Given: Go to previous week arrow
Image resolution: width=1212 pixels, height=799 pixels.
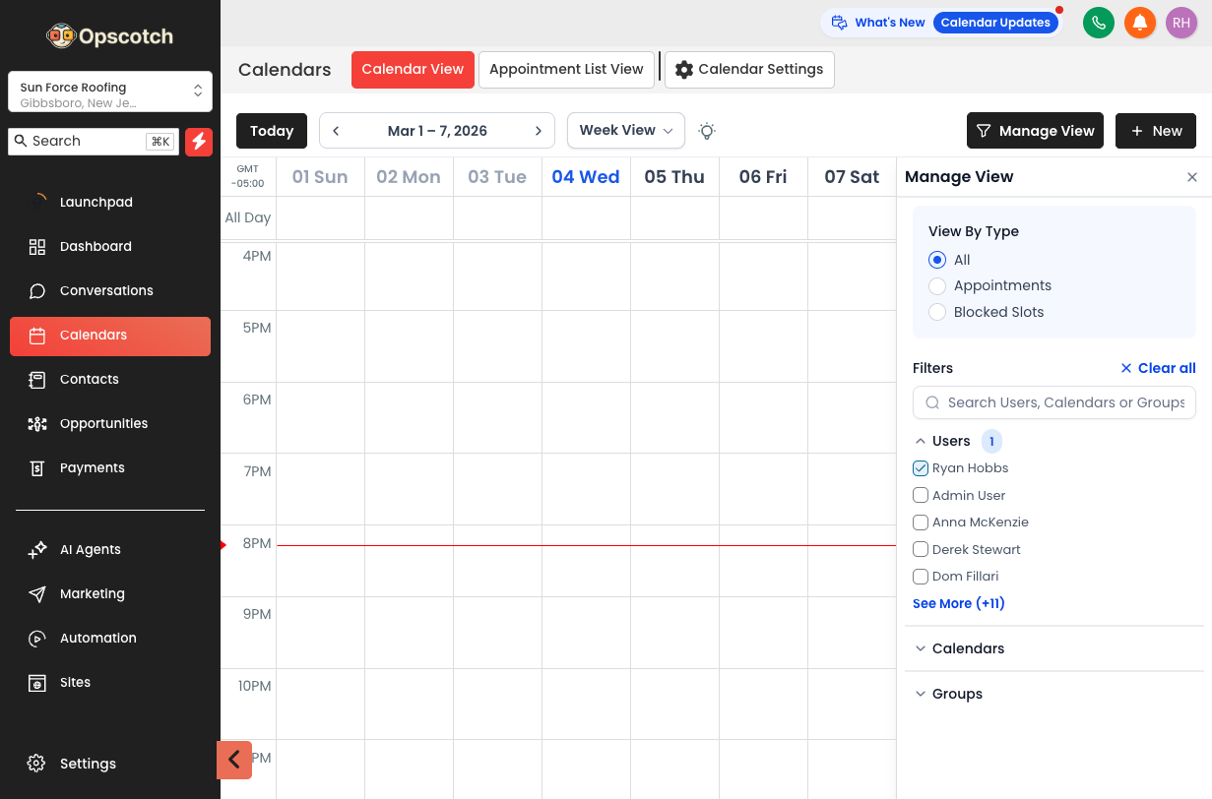Looking at the screenshot, I should coord(336,131).
